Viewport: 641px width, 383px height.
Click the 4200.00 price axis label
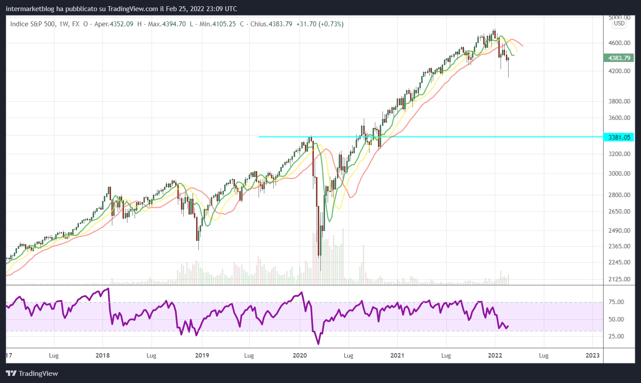point(619,71)
